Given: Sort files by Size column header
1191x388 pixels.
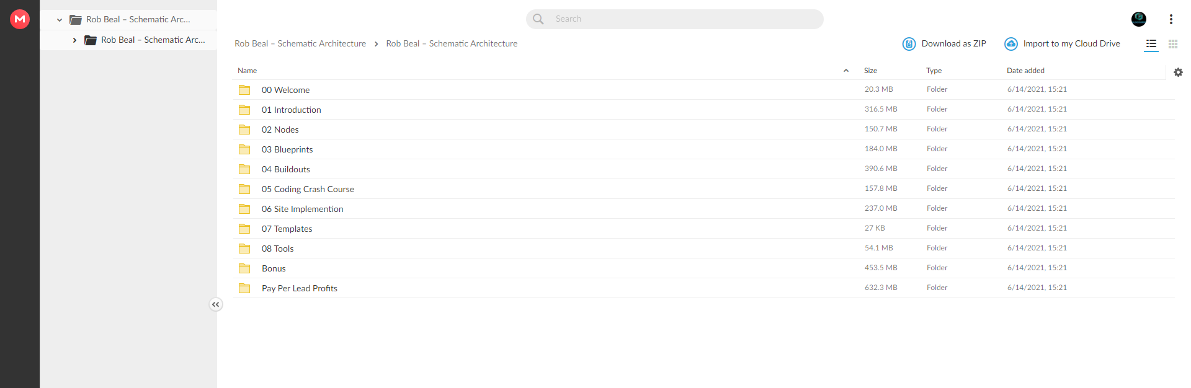Looking at the screenshot, I should (x=870, y=71).
